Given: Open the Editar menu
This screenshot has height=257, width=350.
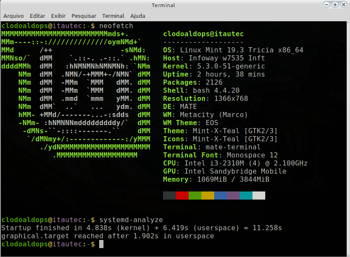Looking at the screenshot, I should [x=37, y=16].
